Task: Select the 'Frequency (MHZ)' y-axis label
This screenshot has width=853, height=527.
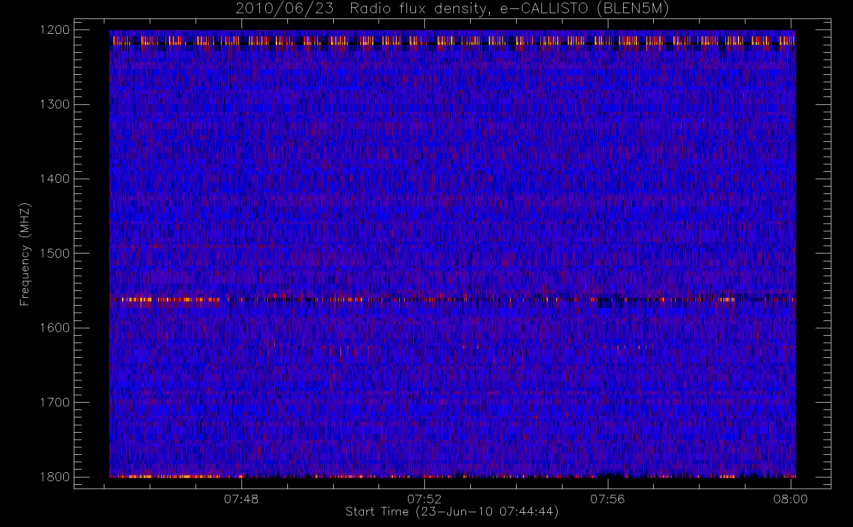Action: [x=25, y=254]
